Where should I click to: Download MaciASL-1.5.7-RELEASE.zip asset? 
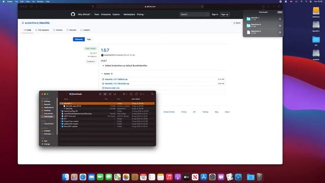pyautogui.click(x=117, y=83)
